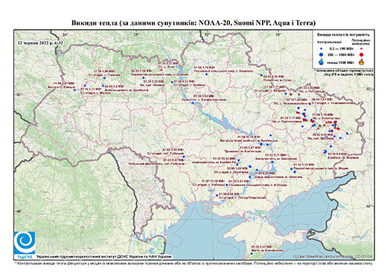Select blue marker beside Rivne label

(x=74, y=90)
